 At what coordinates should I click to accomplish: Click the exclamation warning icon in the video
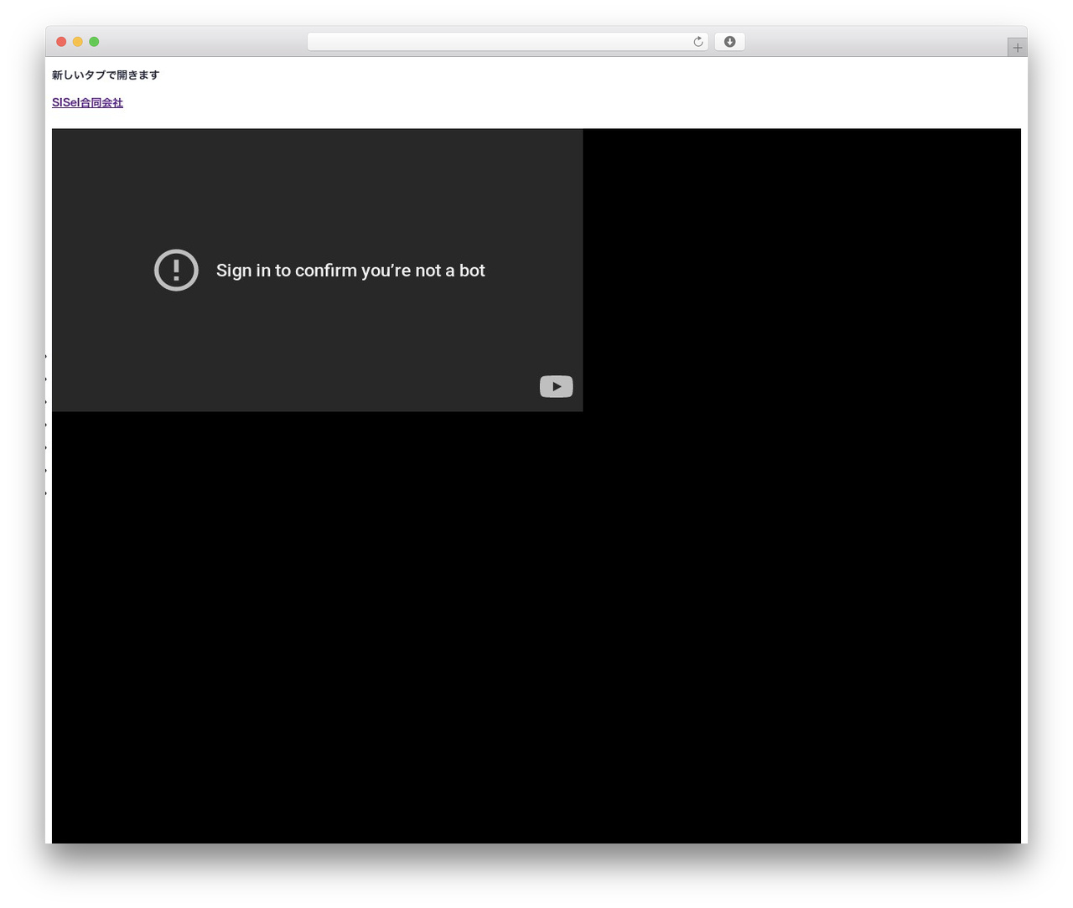[x=176, y=270]
